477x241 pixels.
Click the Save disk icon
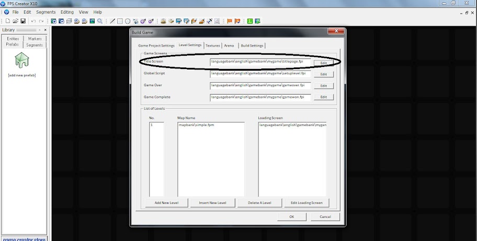(22, 21)
